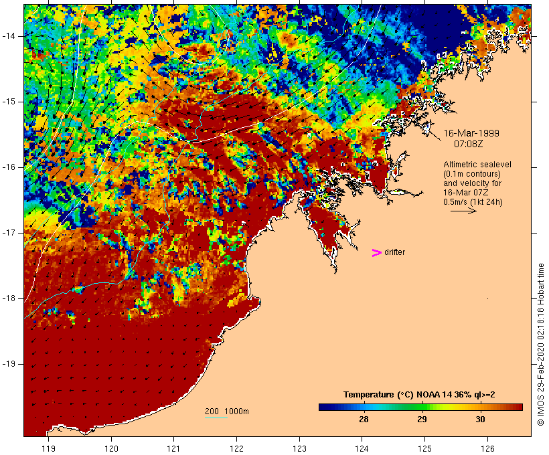Click the temperature colorbar title text
The height and width of the screenshot is (455, 549).
tap(419, 395)
